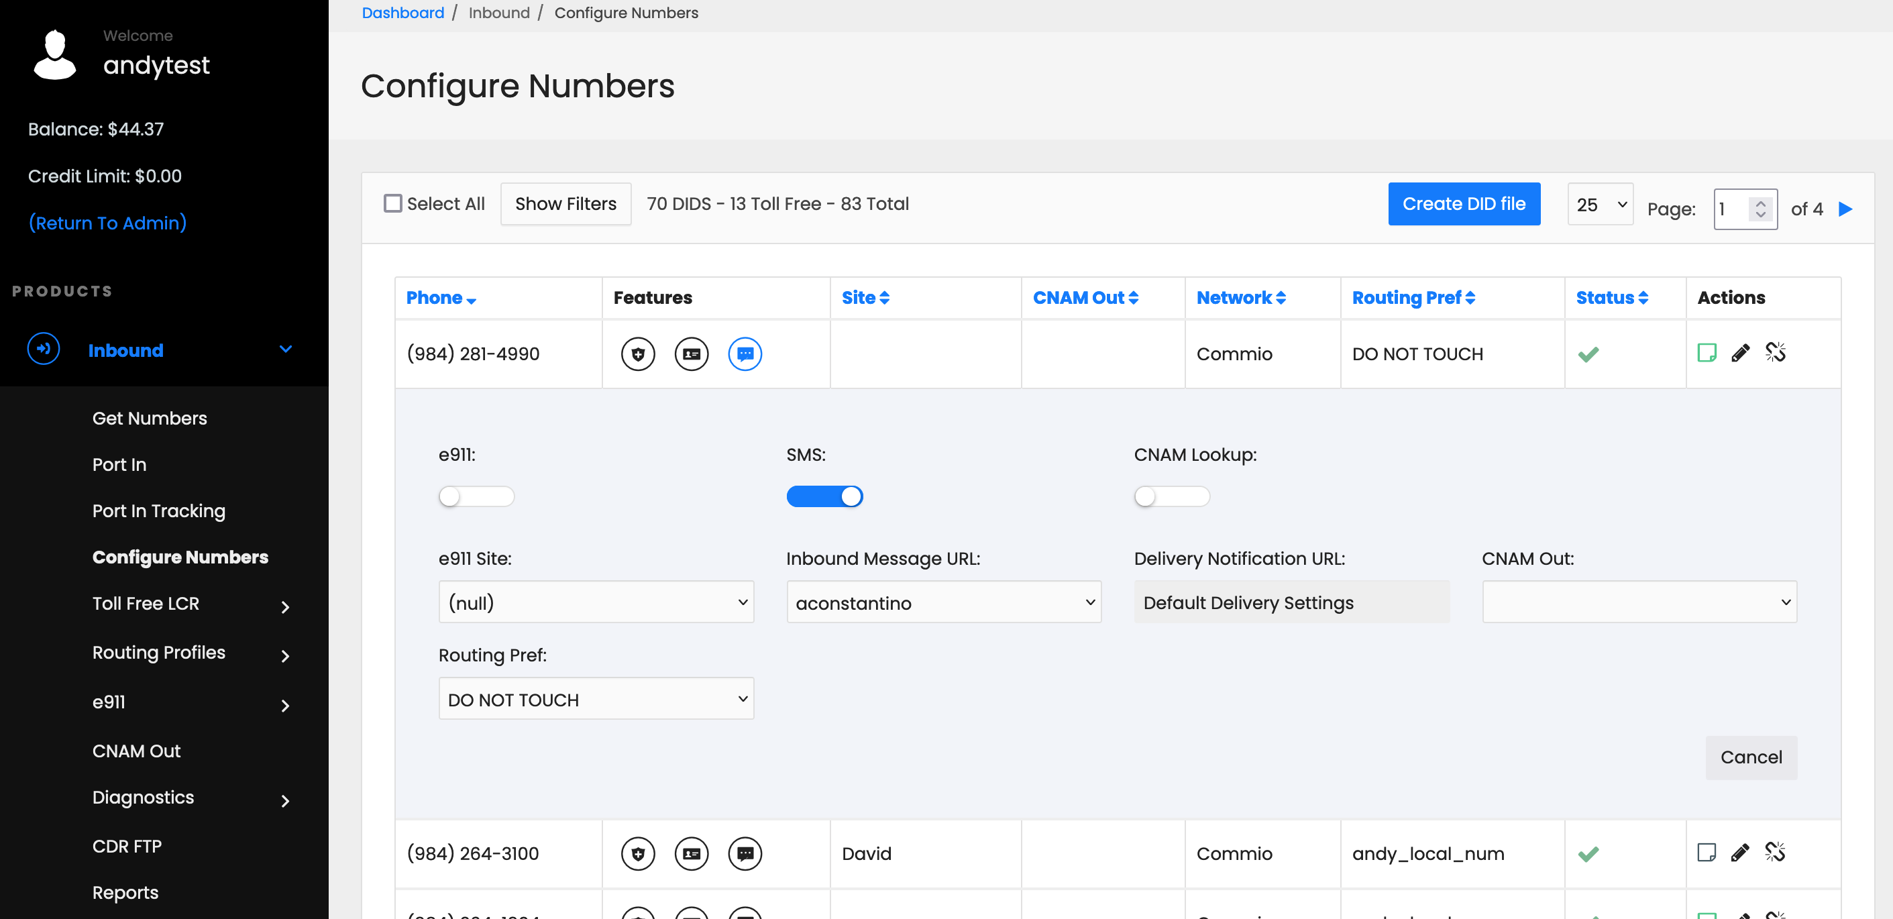Open the CNAM Out dropdown in details
Viewport: 1893px width, 919px height.
coord(1639,602)
